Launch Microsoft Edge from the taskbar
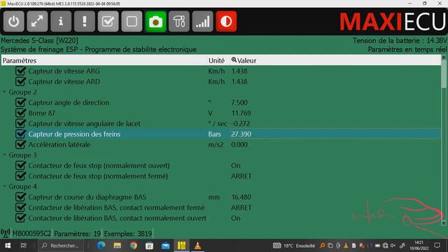The width and height of the screenshot is (448, 252). click(x=101, y=246)
